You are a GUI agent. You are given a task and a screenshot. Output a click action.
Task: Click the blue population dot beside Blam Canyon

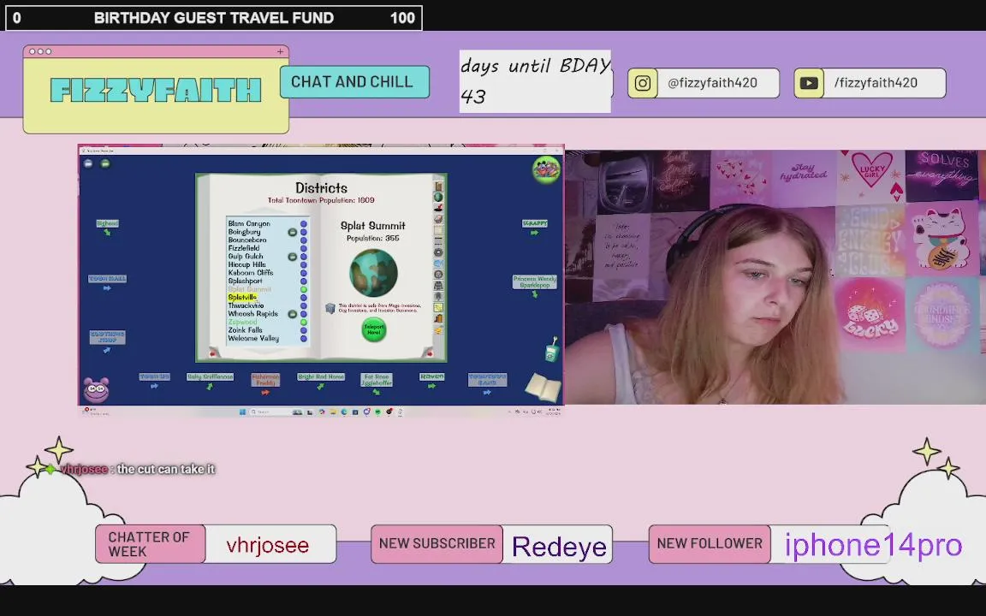pos(304,224)
